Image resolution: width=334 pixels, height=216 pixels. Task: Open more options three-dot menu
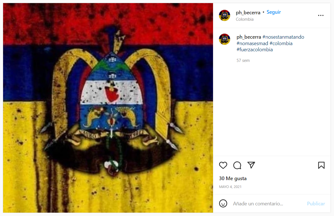pos(321,15)
